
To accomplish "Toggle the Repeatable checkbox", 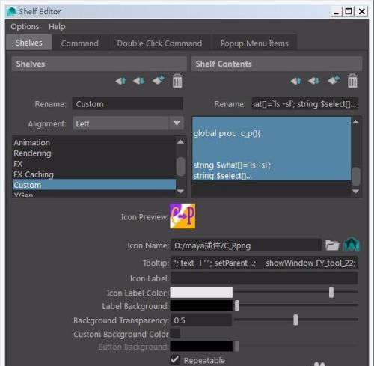I will [175, 360].
